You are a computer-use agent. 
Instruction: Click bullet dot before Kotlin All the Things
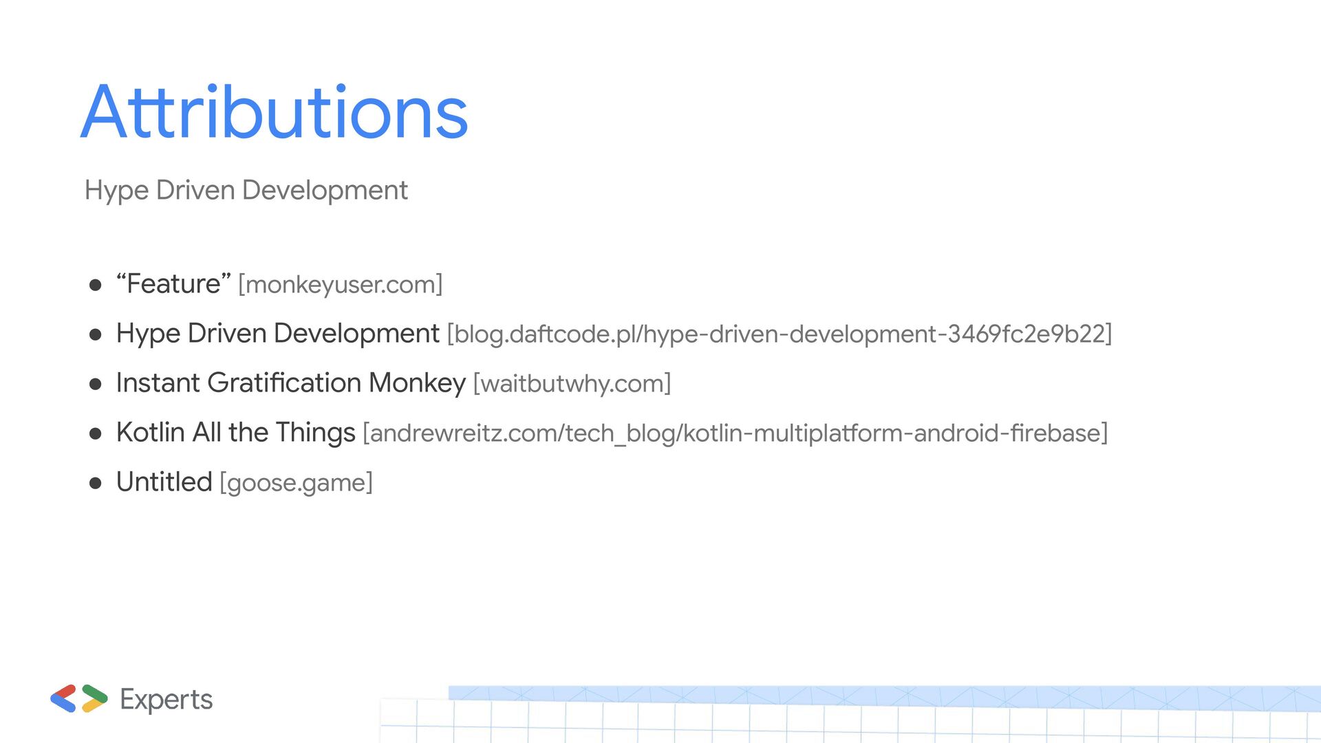pos(96,433)
